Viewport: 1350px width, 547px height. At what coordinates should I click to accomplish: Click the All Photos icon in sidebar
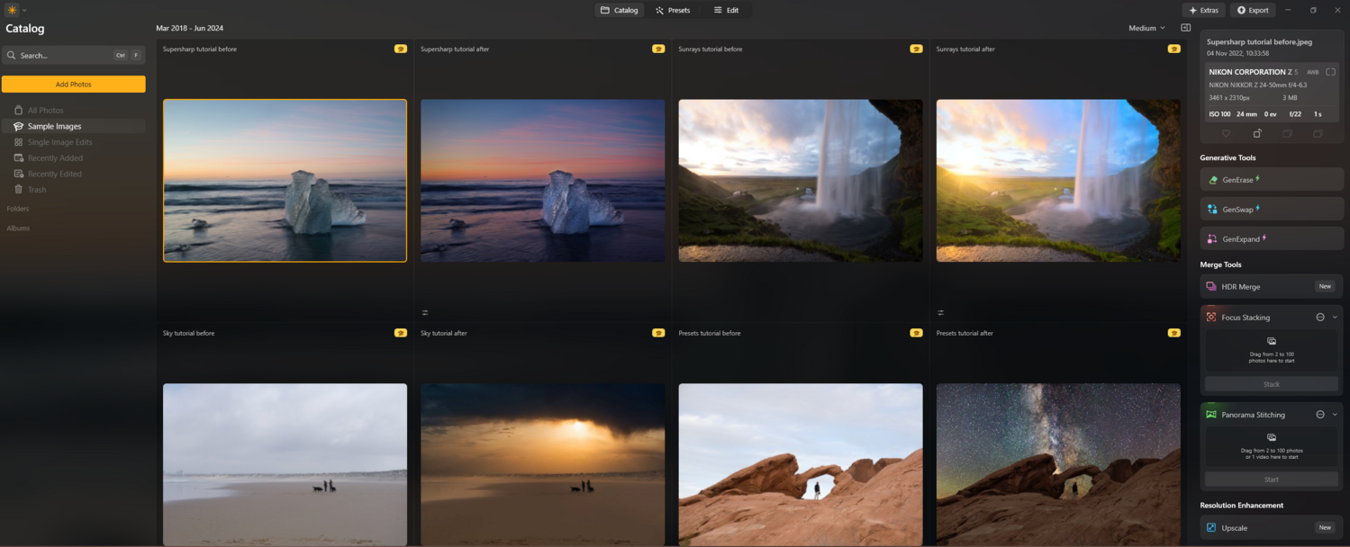point(18,111)
